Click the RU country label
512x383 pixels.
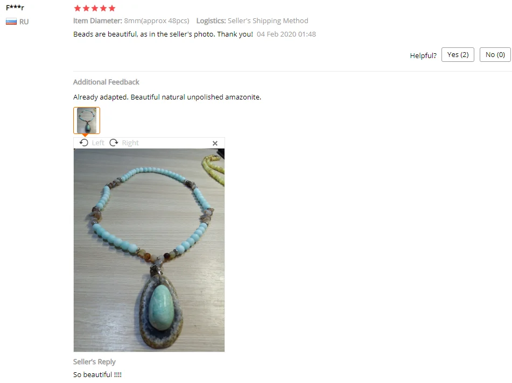tap(24, 22)
